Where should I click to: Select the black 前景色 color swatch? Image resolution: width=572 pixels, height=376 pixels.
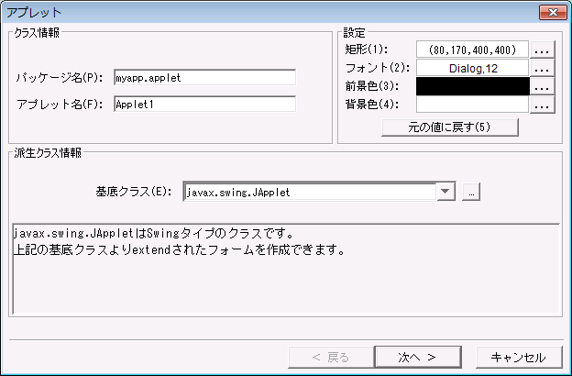tap(472, 86)
